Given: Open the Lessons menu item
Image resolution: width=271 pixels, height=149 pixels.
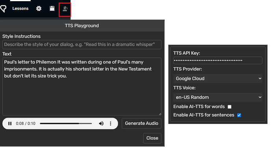Looking at the screenshot, I should click(20, 9).
